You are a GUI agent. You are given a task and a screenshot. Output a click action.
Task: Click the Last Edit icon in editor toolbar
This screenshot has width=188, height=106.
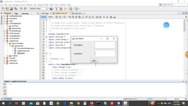coord(57,17)
